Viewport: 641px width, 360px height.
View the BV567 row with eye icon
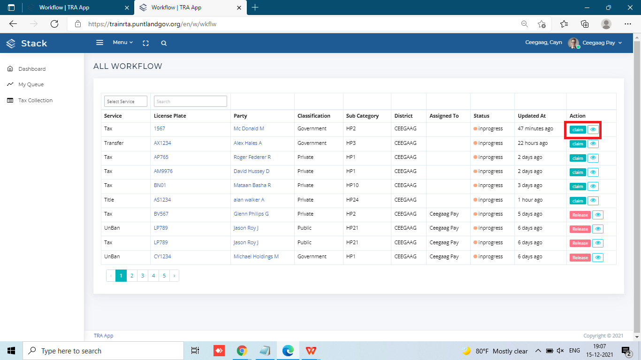tap(598, 215)
